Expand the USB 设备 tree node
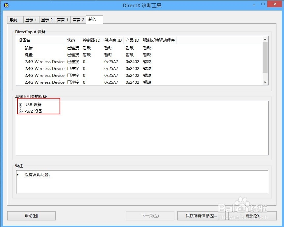 [20, 105]
